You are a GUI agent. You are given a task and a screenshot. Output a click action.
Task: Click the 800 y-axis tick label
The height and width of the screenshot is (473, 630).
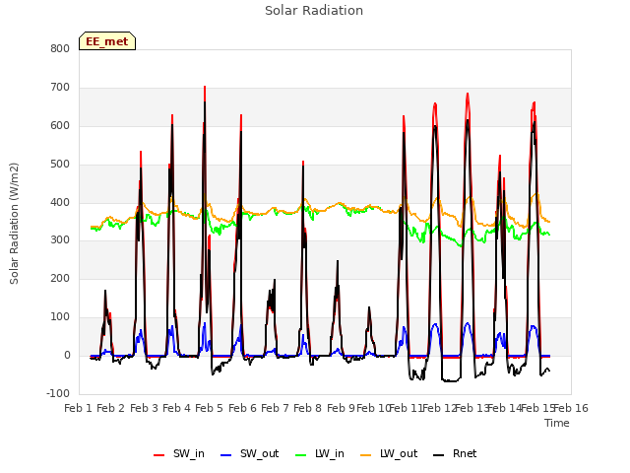[x=60, y=49]
